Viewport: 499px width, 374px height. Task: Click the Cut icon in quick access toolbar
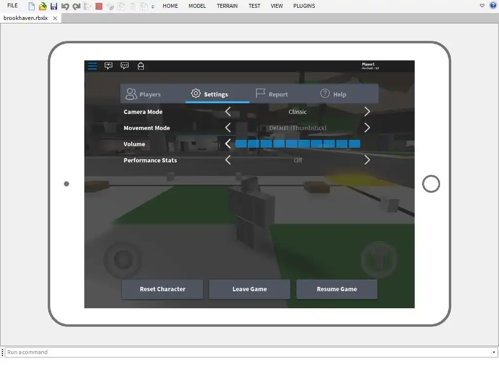click(110, 6)
